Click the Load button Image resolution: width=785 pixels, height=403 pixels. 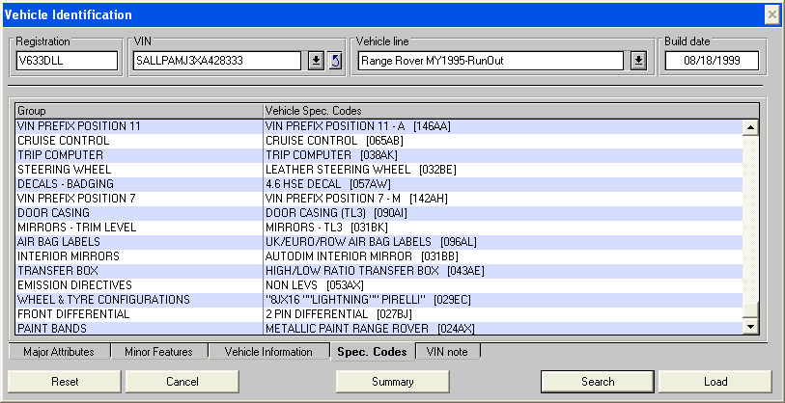[x=715, y=382]
